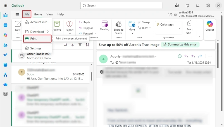Open the account profile avatar
This screenshot has width=224, height=127.
pyautogui.click(x=218, y=6)
